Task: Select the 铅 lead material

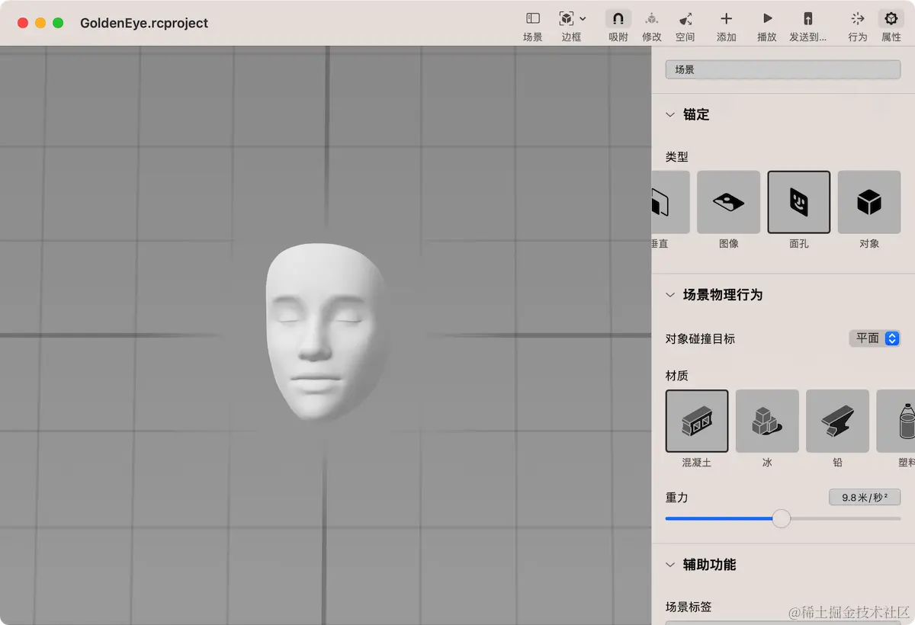Action: tap(837, 421)
